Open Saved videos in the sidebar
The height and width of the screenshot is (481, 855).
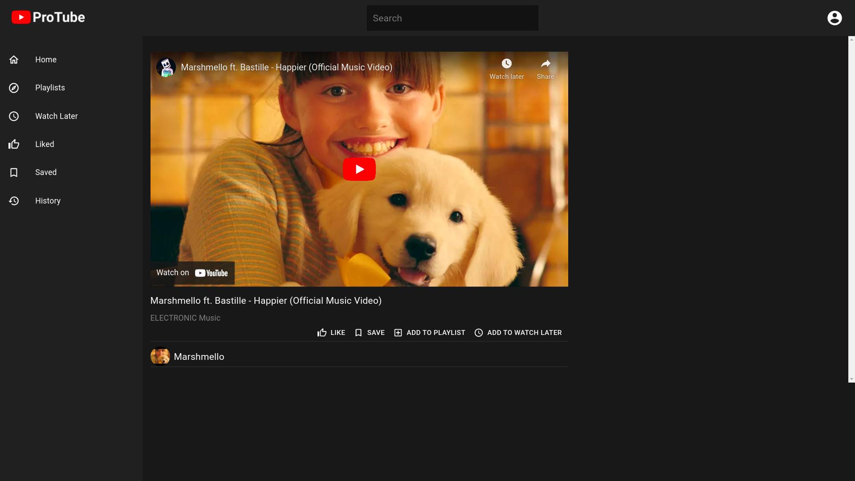[x=71, y=172]
